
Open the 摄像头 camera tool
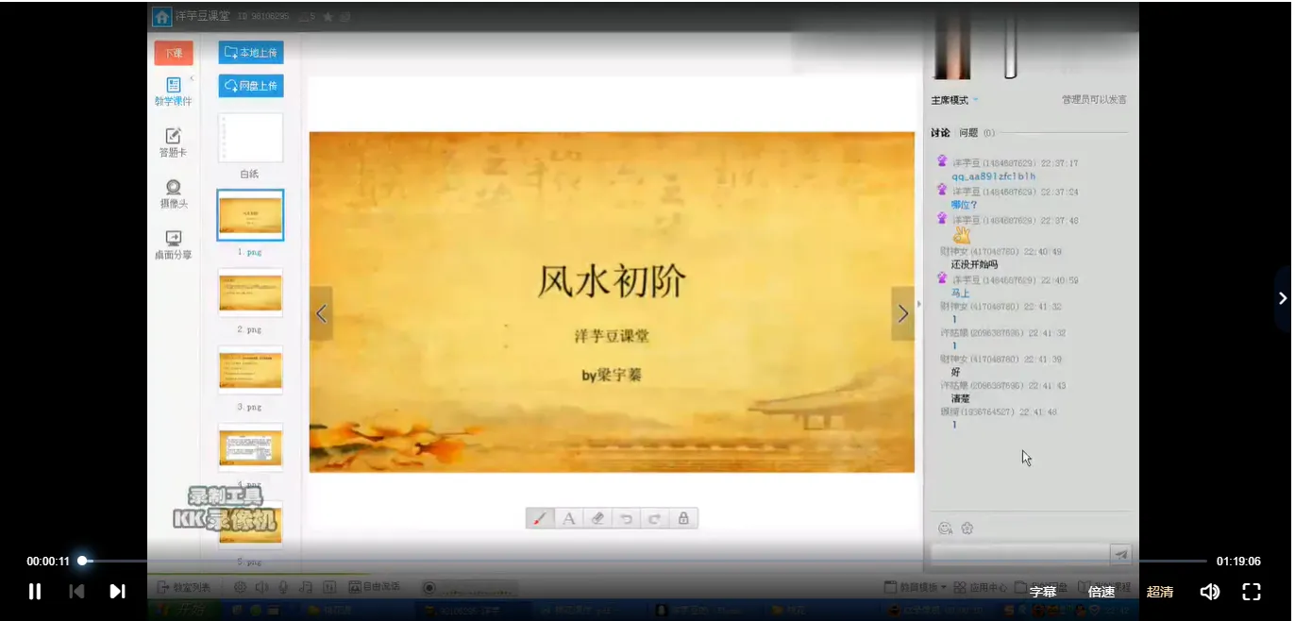coord(174,193)
